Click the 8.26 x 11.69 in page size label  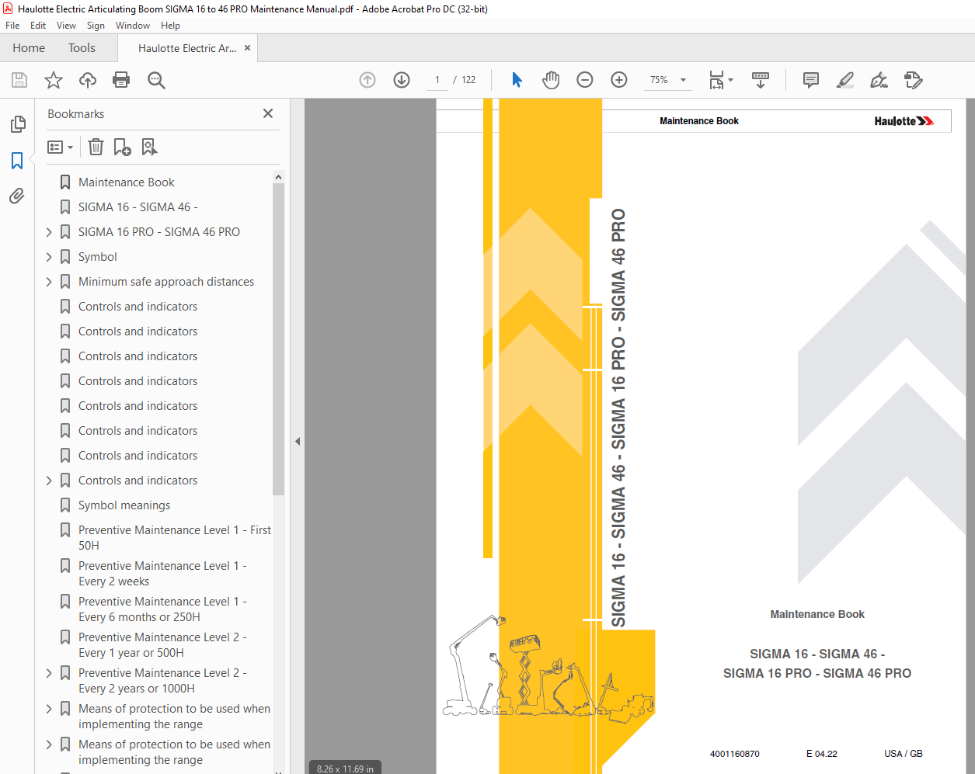pyautogui.click(x=345, y=769)
